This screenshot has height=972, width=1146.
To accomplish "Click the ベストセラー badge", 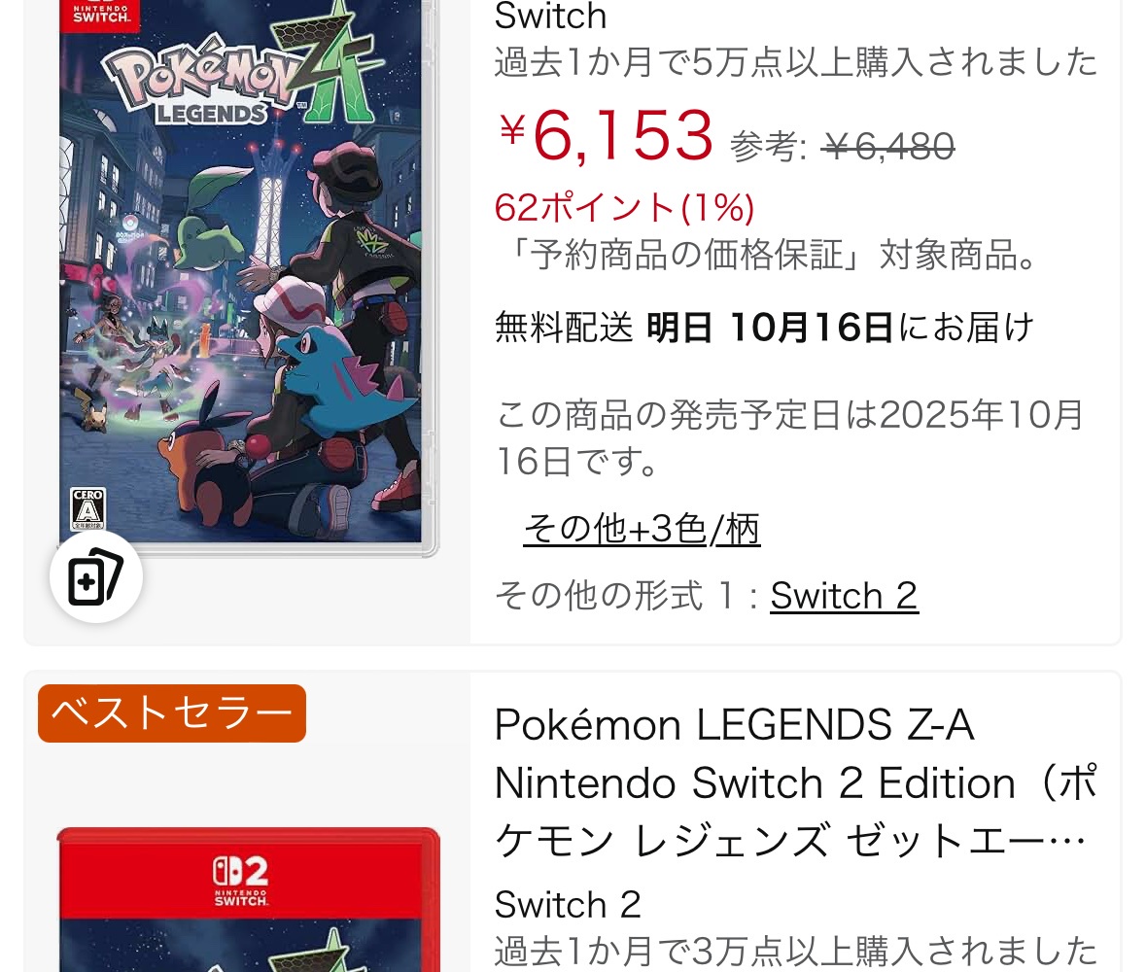I will 172,713.
